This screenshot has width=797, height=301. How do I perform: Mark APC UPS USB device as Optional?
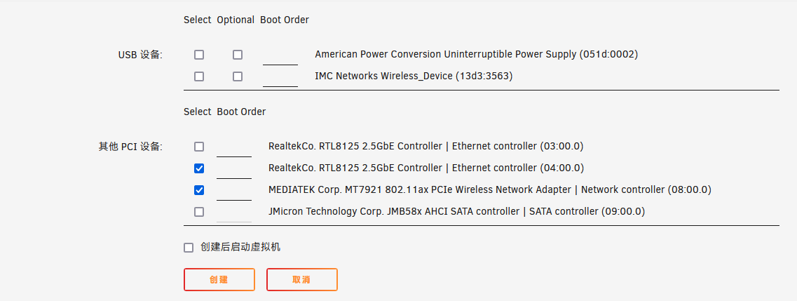tap(238, 55)
